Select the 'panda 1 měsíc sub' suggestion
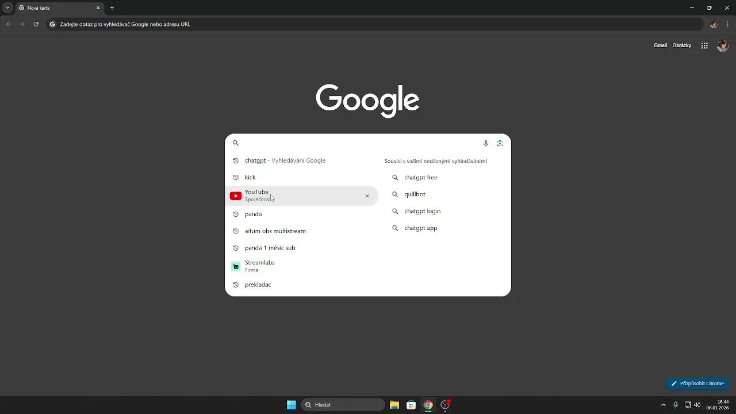 (x=301, y=248)
